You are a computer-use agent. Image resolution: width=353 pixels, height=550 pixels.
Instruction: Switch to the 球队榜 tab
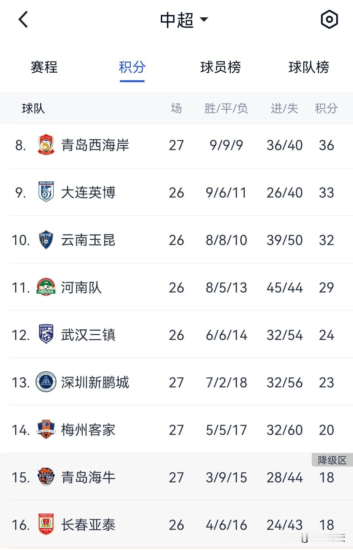[x=309, y=67]
